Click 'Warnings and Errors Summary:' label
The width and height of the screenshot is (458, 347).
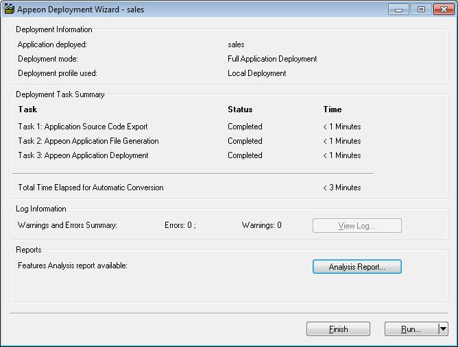coord(67,225)
